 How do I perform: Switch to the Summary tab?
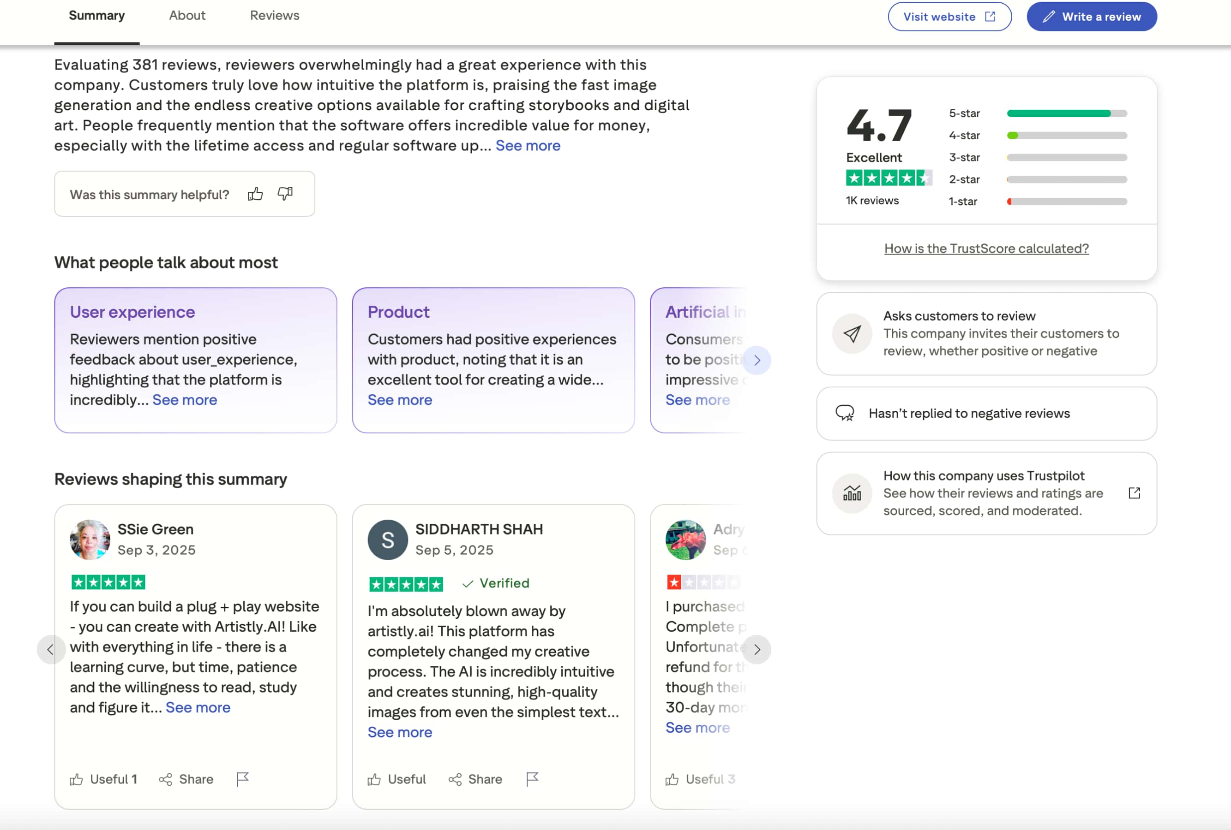pos(97,16)
